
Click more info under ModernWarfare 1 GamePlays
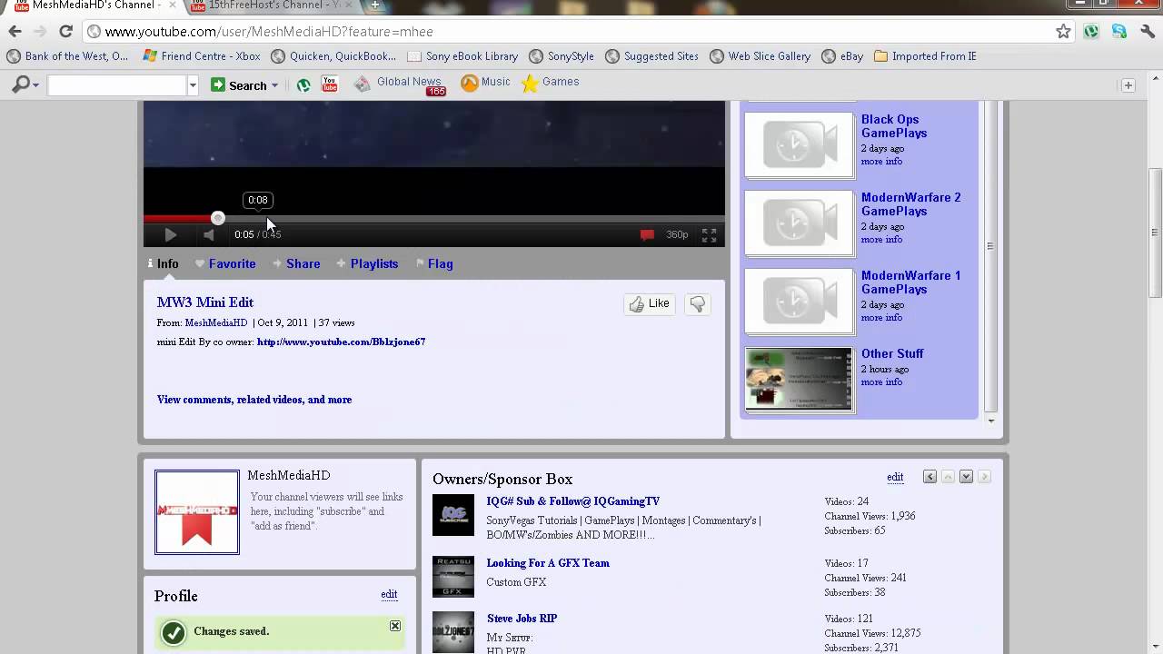(x=881, y=318)
